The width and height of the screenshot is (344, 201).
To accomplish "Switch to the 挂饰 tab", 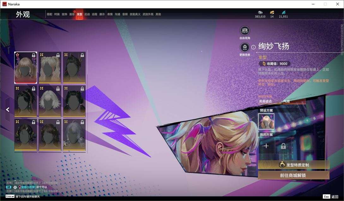I will 64,14.
